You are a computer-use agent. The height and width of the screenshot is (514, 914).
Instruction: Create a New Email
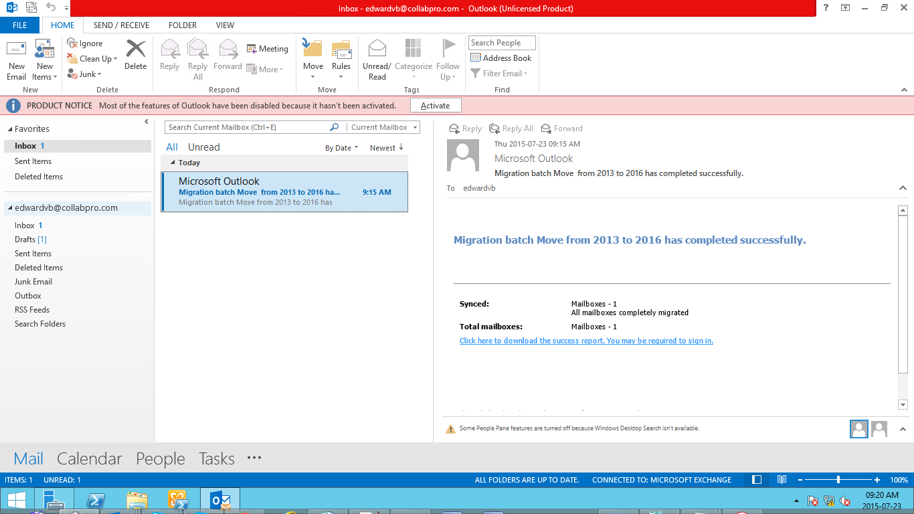(17, 60)
